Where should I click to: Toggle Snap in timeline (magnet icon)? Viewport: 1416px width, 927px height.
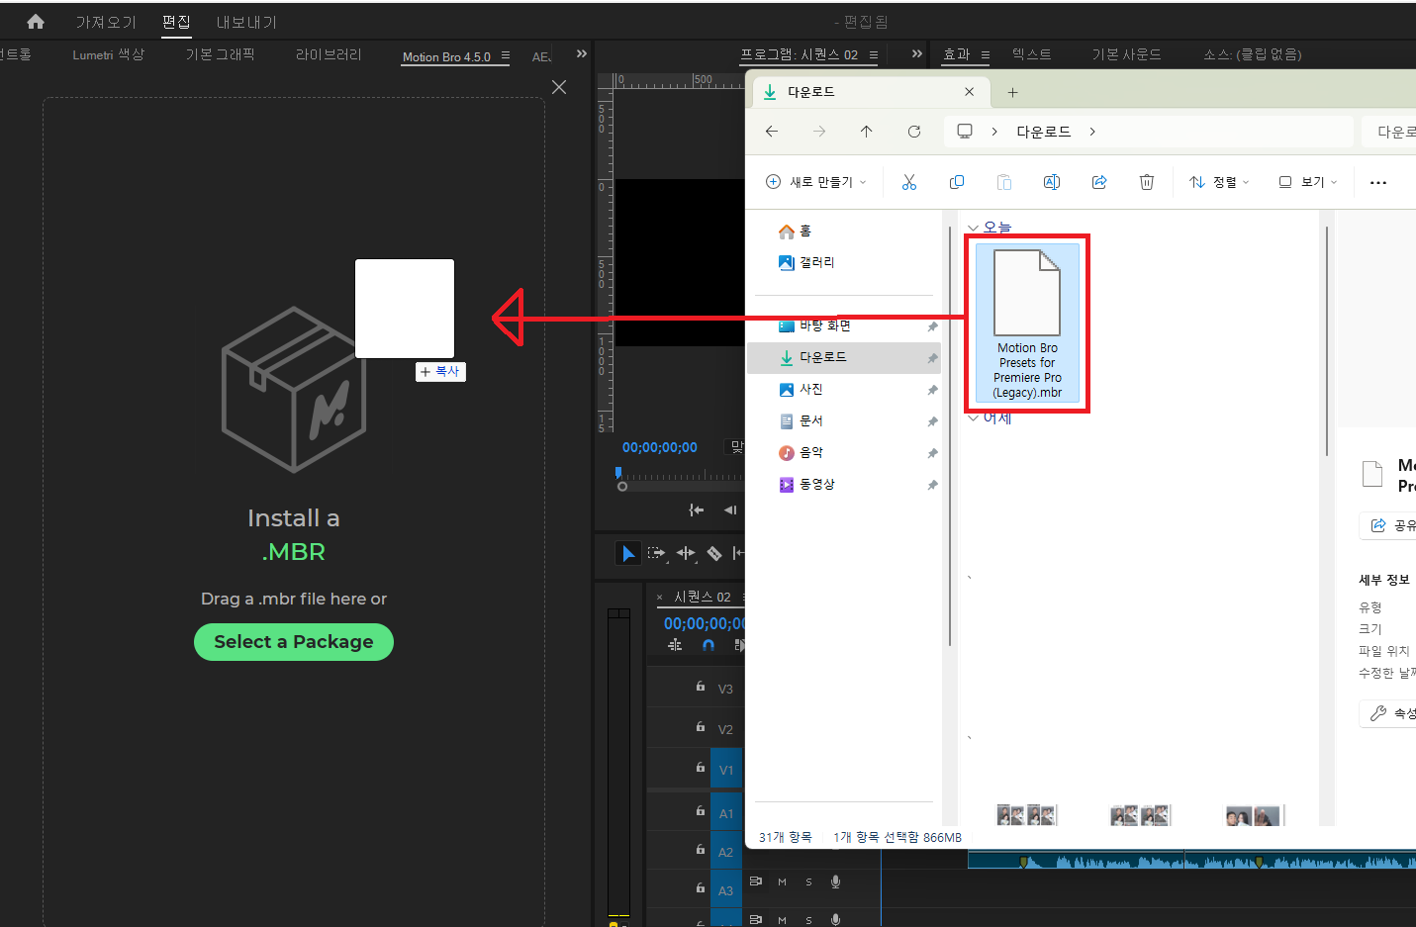click(x=708, y=645)
